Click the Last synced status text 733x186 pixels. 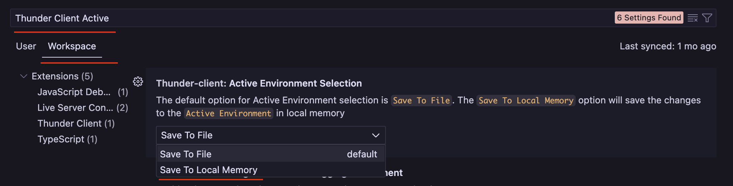pyautogui.click(x=668, y=46)
